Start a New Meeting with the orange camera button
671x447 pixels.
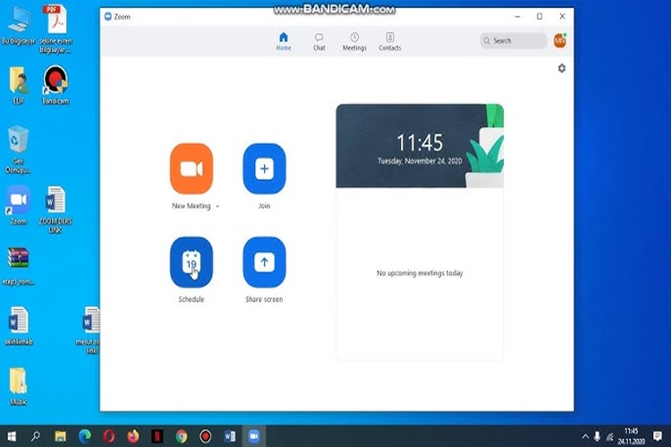point(191,169)
